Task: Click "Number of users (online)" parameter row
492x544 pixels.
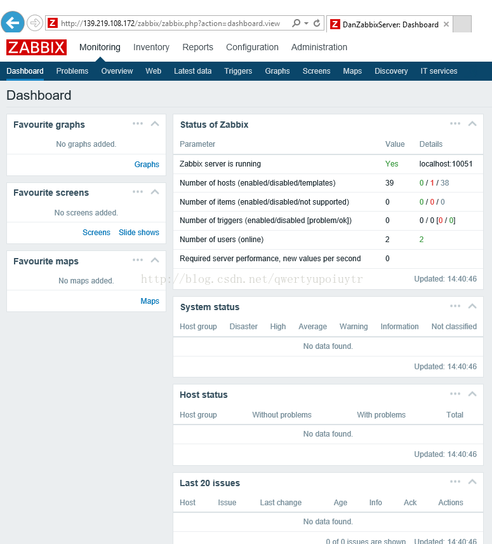Action: point(328,240)
